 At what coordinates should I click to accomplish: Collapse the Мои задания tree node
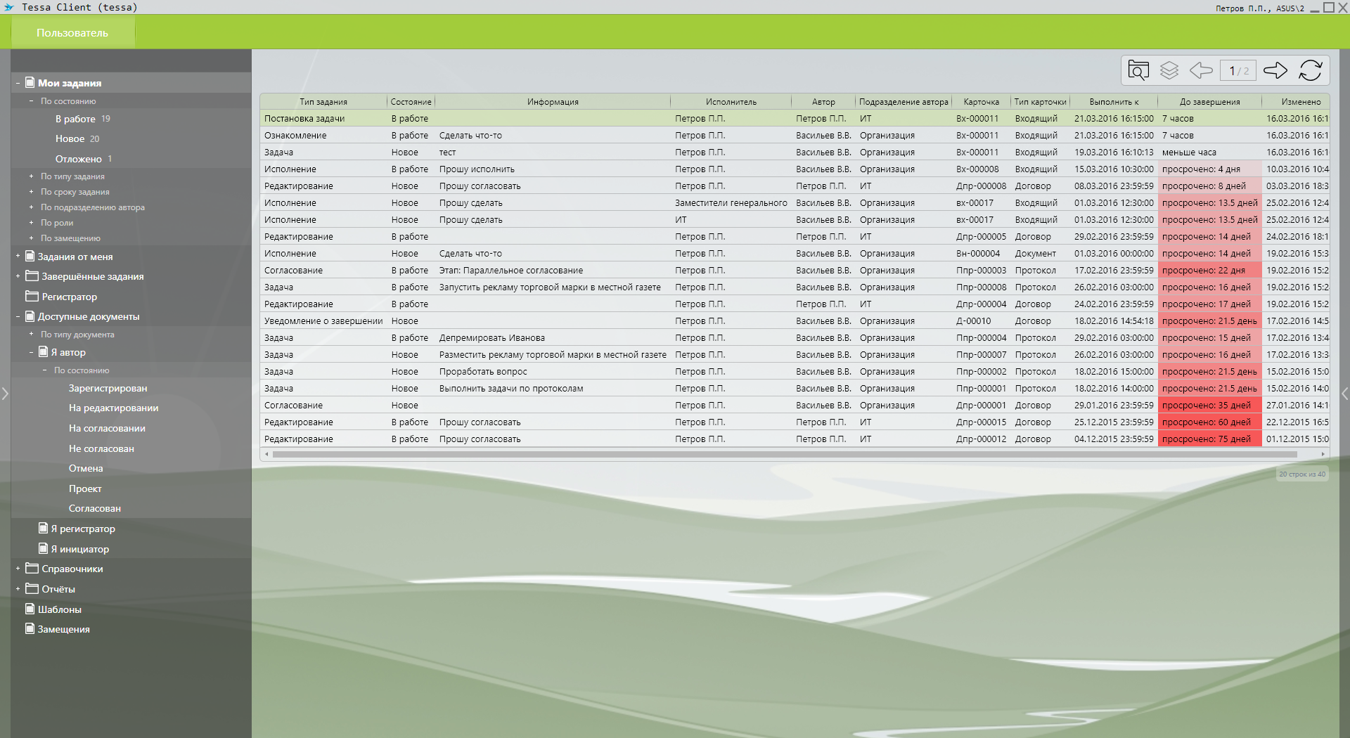pos(18,83)
